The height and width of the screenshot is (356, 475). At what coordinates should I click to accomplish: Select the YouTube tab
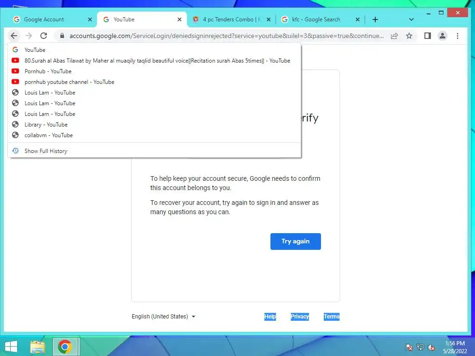pos(142,19)
